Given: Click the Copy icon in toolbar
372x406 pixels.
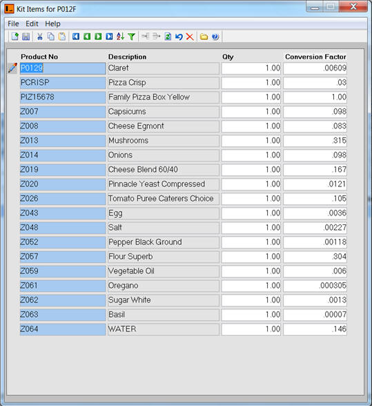Looking at the screenshot, I should [51, 37].
